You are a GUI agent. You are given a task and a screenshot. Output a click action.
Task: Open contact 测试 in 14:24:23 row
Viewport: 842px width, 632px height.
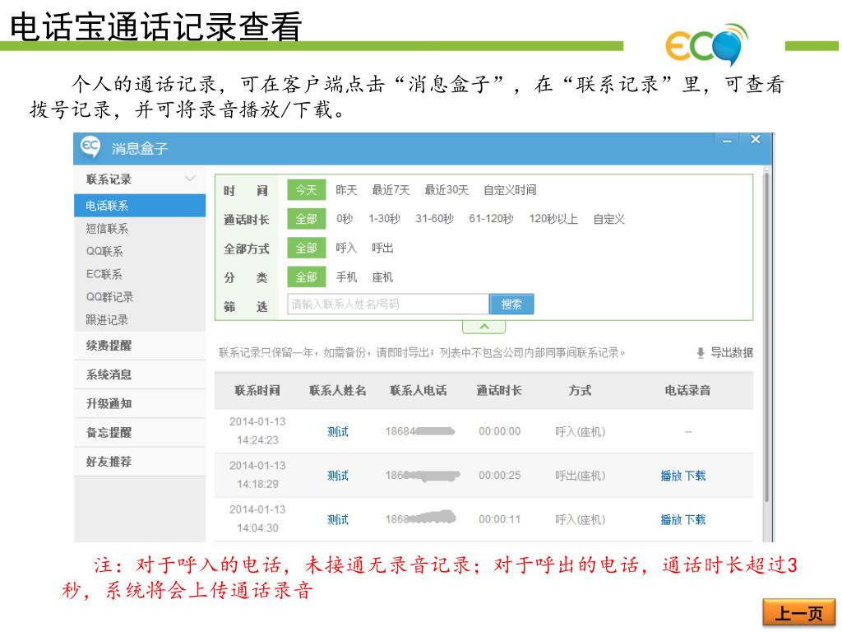pyautogui.click(x=338, y=431)
